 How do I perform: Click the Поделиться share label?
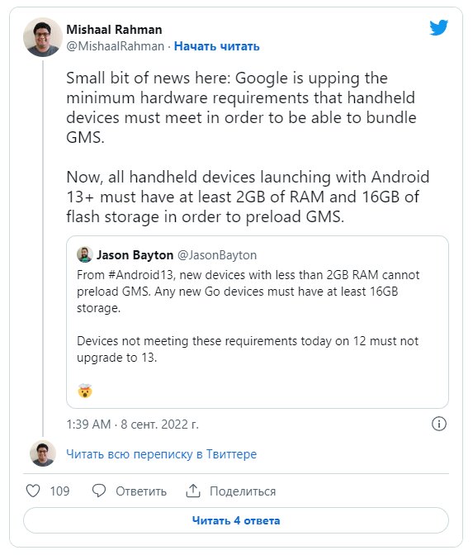click(x=243, y=491)
